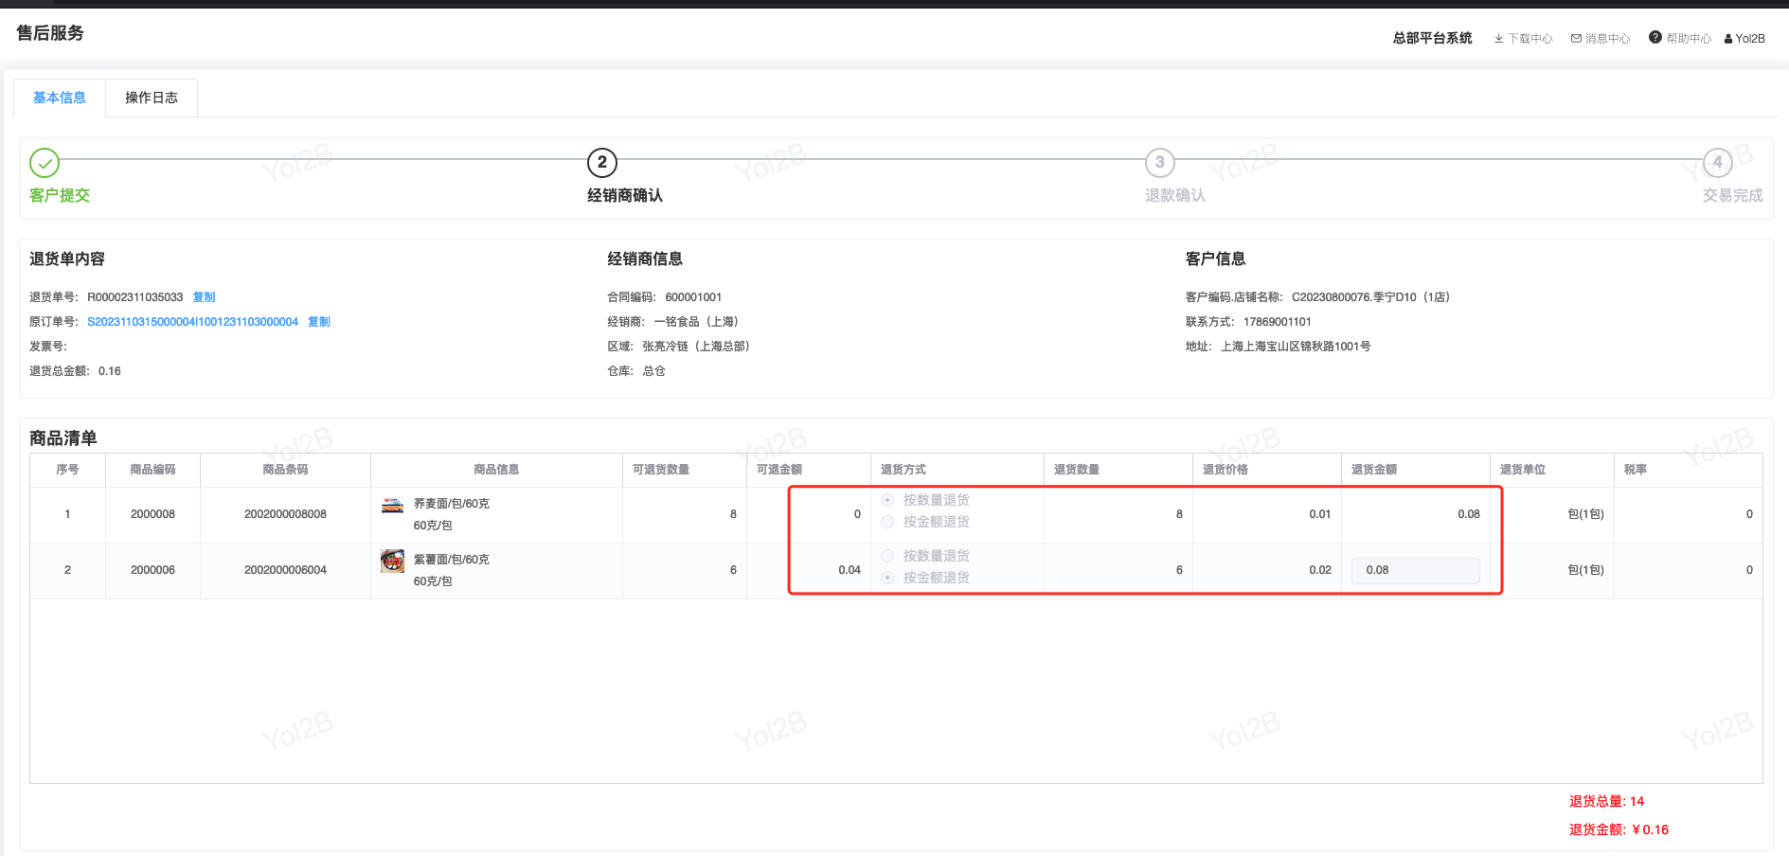Select 按金额退货 radio for 紫薯面 row
The height and width of the screenshot is (856, 1789).
887,578
